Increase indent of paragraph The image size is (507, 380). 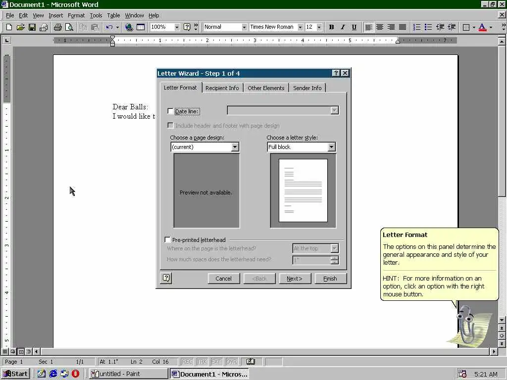[x=452, y=27]
